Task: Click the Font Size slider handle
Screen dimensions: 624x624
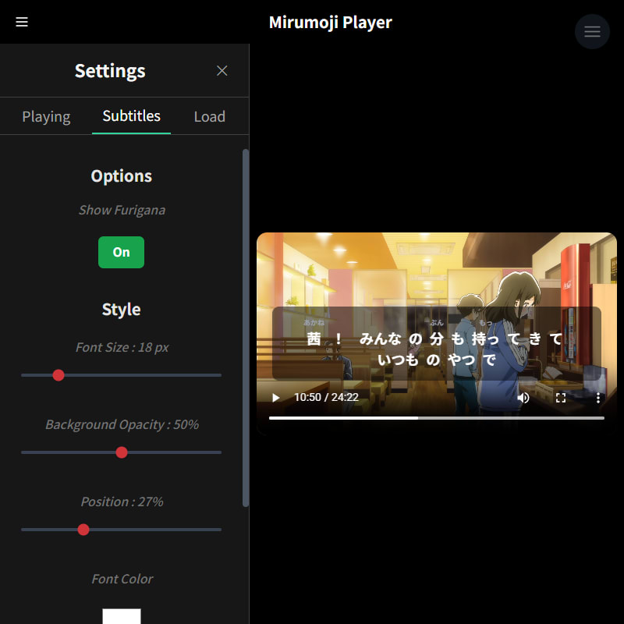Action: [x=58, y=375]
